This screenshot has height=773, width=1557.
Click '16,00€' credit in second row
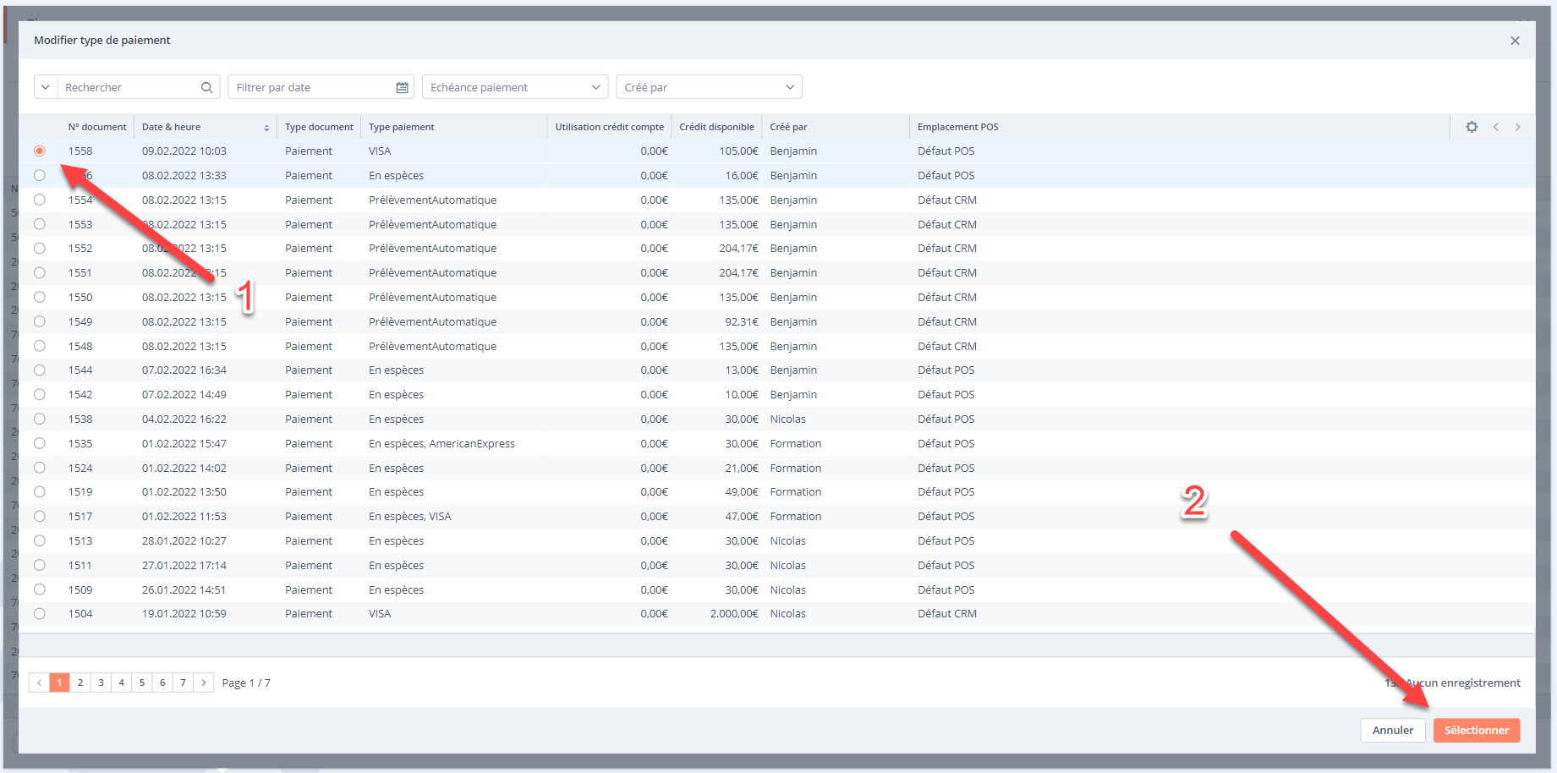(x=742, y=175)
